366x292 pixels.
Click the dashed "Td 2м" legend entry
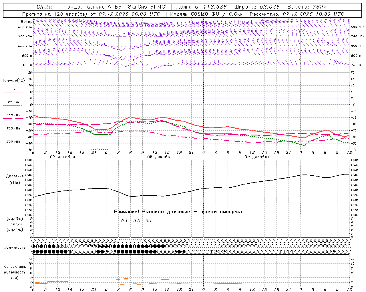[x=13, y=103]
